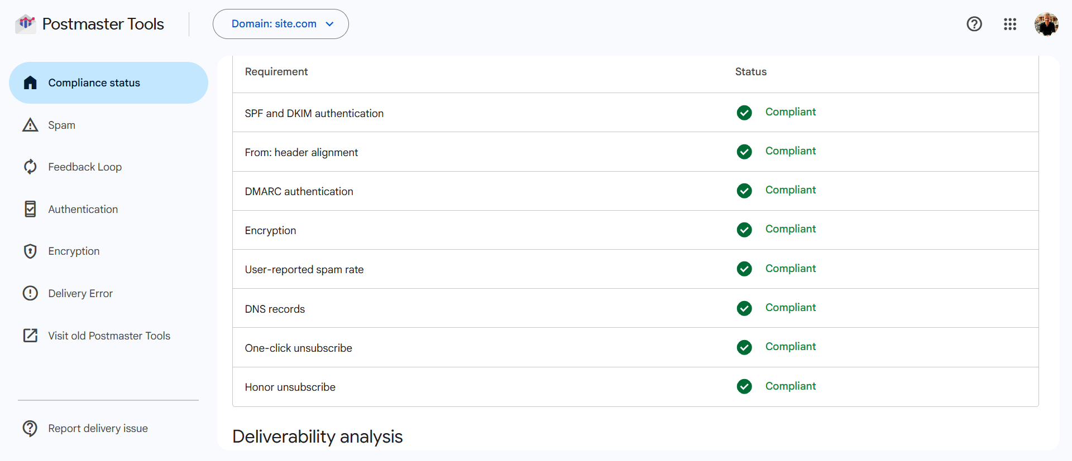Click the Status column header
The width and height of the screenshot is (1072, 461).
click(751, 72)
